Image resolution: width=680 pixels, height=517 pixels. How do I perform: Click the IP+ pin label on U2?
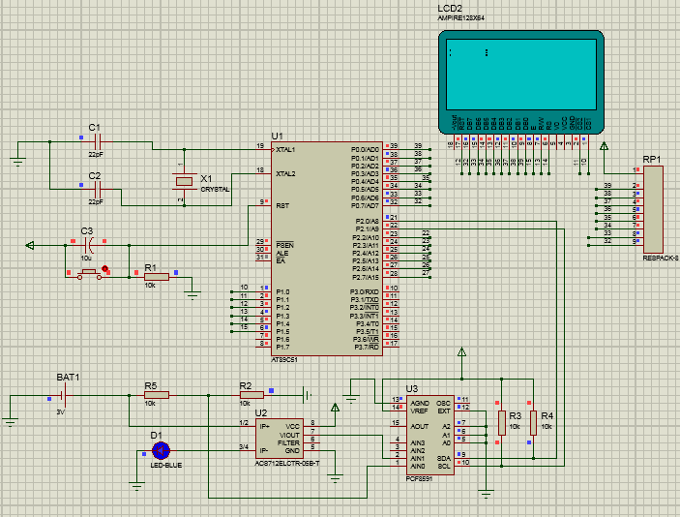264,427
